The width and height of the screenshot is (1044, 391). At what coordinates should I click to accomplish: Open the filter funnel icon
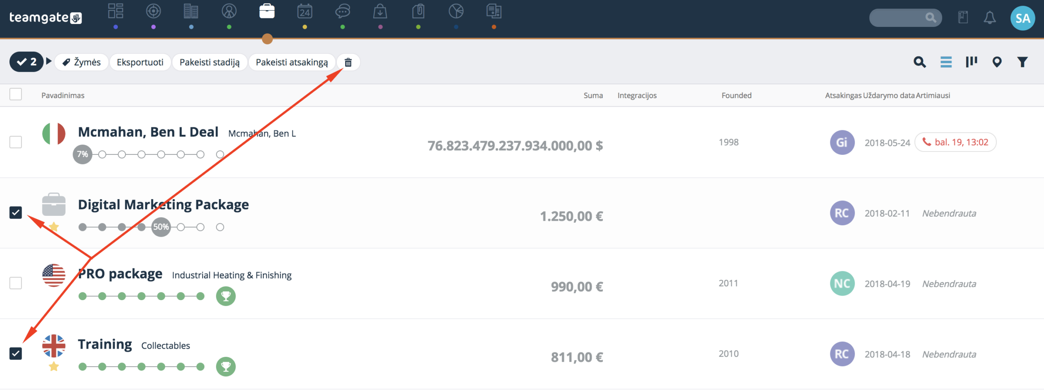(x=1022, y=62)
